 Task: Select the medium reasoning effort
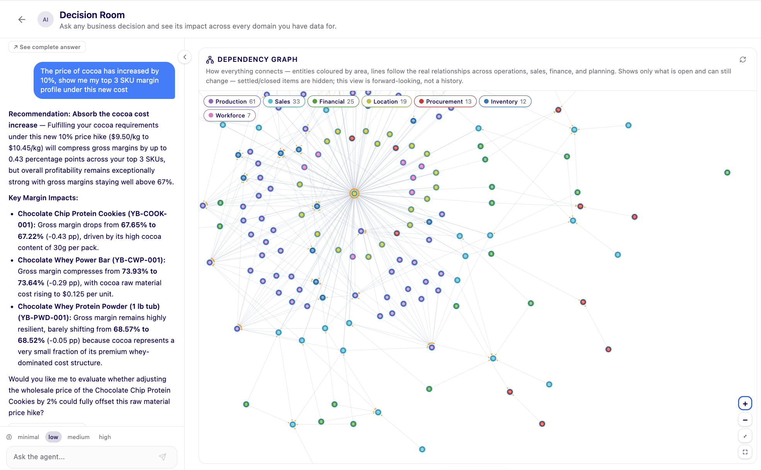78,437
